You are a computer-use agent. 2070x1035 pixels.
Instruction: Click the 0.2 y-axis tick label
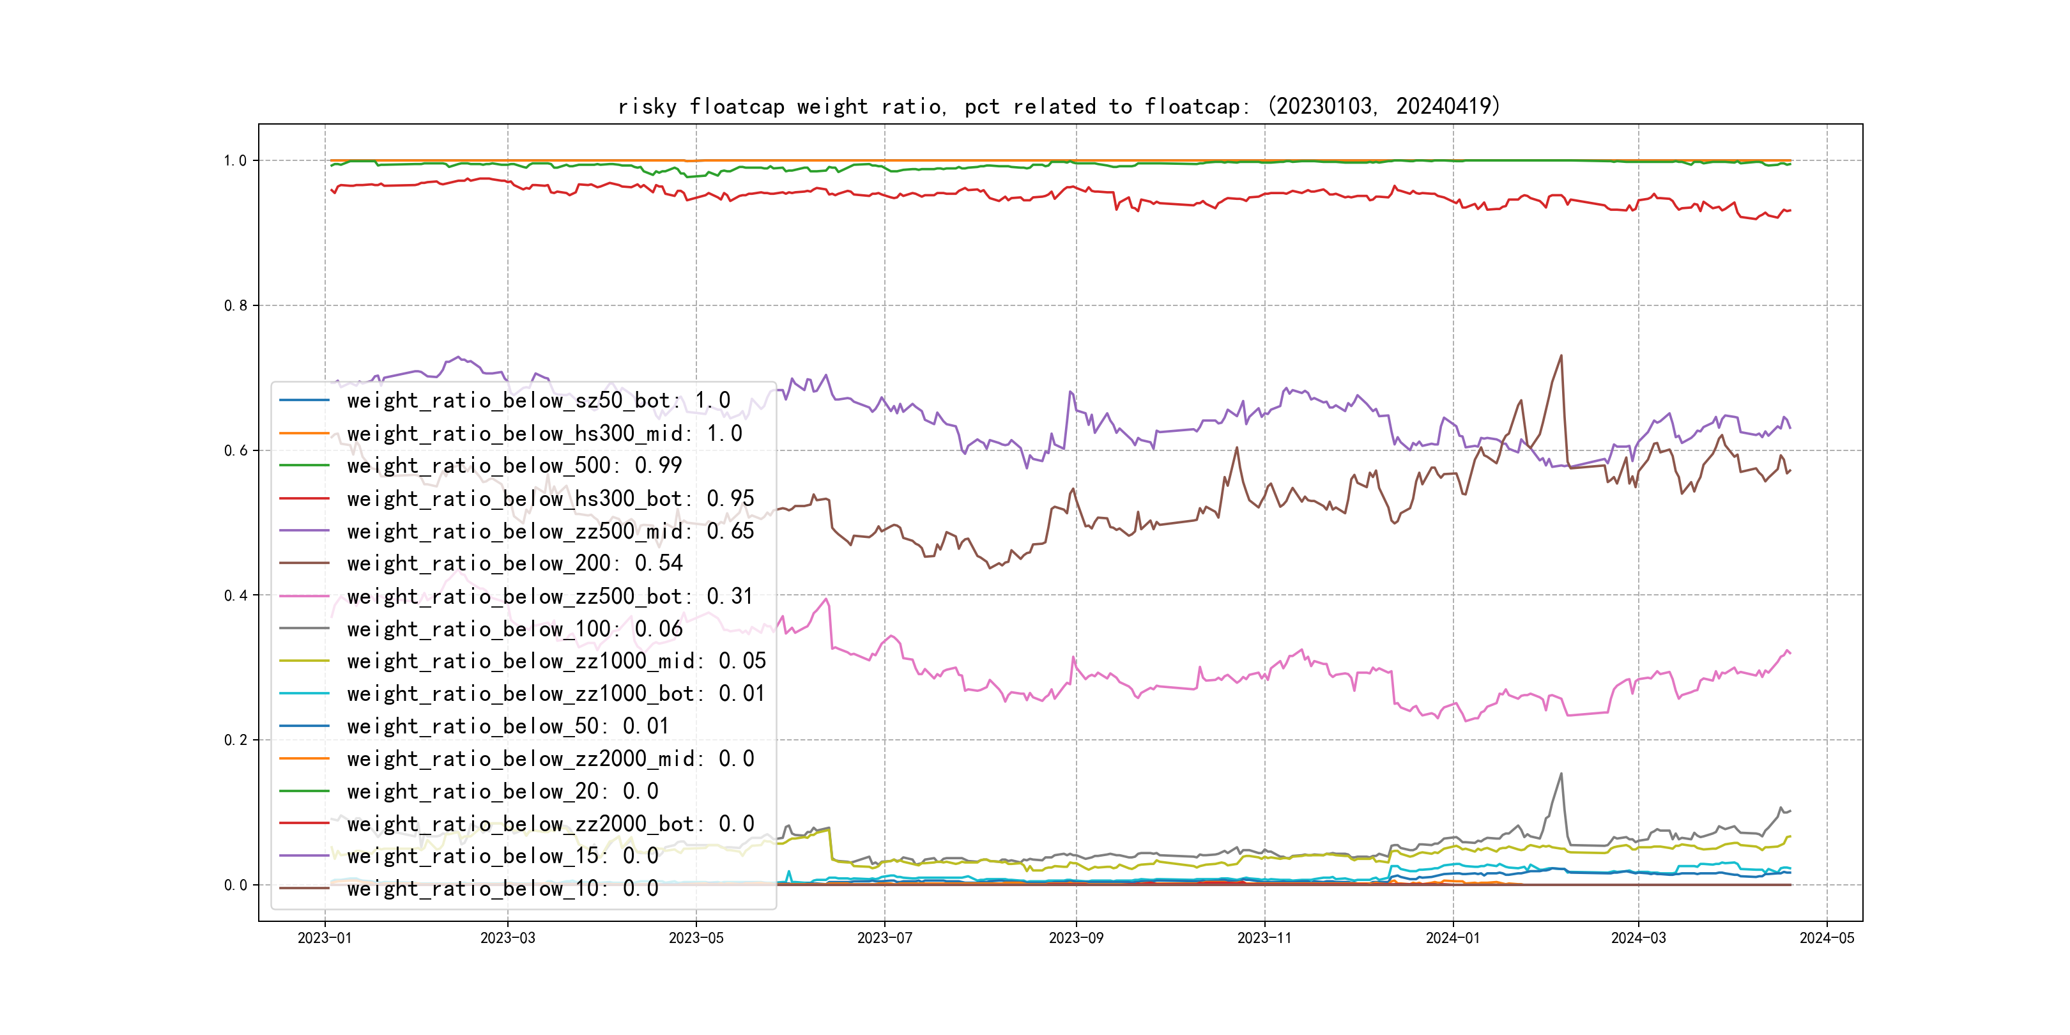236,740
